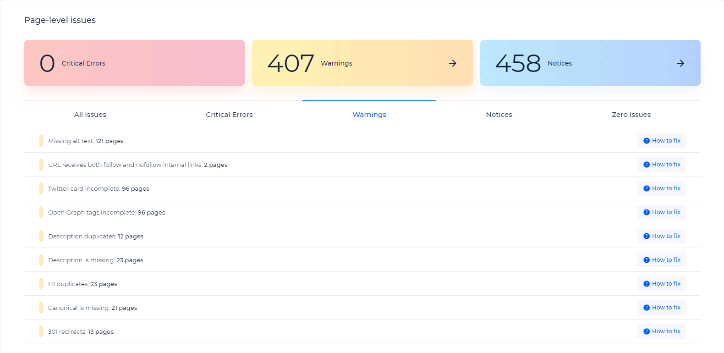Image resolution: width=724 pixels, height=353 pixels.
Task: Switch to All Issues tab
Action: (90, 115)
